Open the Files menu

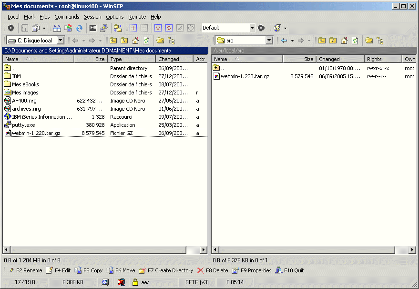(x=45, y=17)
